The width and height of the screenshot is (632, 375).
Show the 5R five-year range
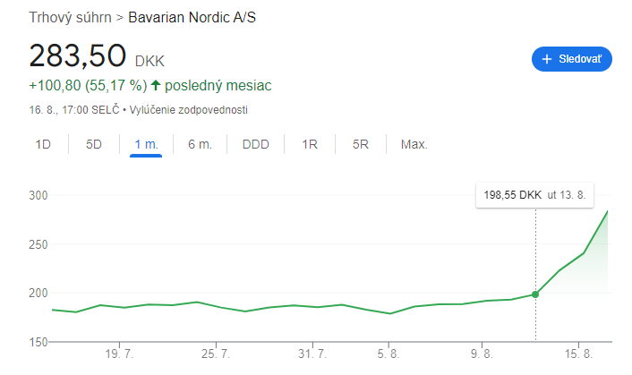361,144
